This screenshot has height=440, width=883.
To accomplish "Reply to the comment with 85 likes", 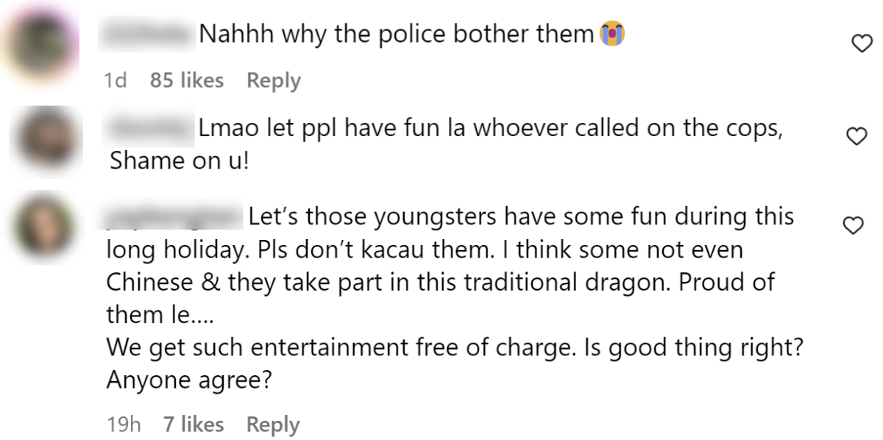I will [273, 80].
